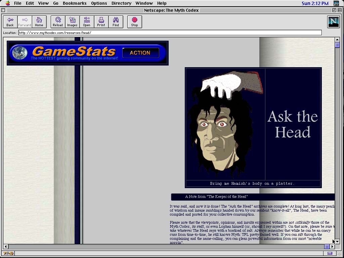Click the GameStats ACTION banner button
344x258 pixels.
tap(140, 53)
